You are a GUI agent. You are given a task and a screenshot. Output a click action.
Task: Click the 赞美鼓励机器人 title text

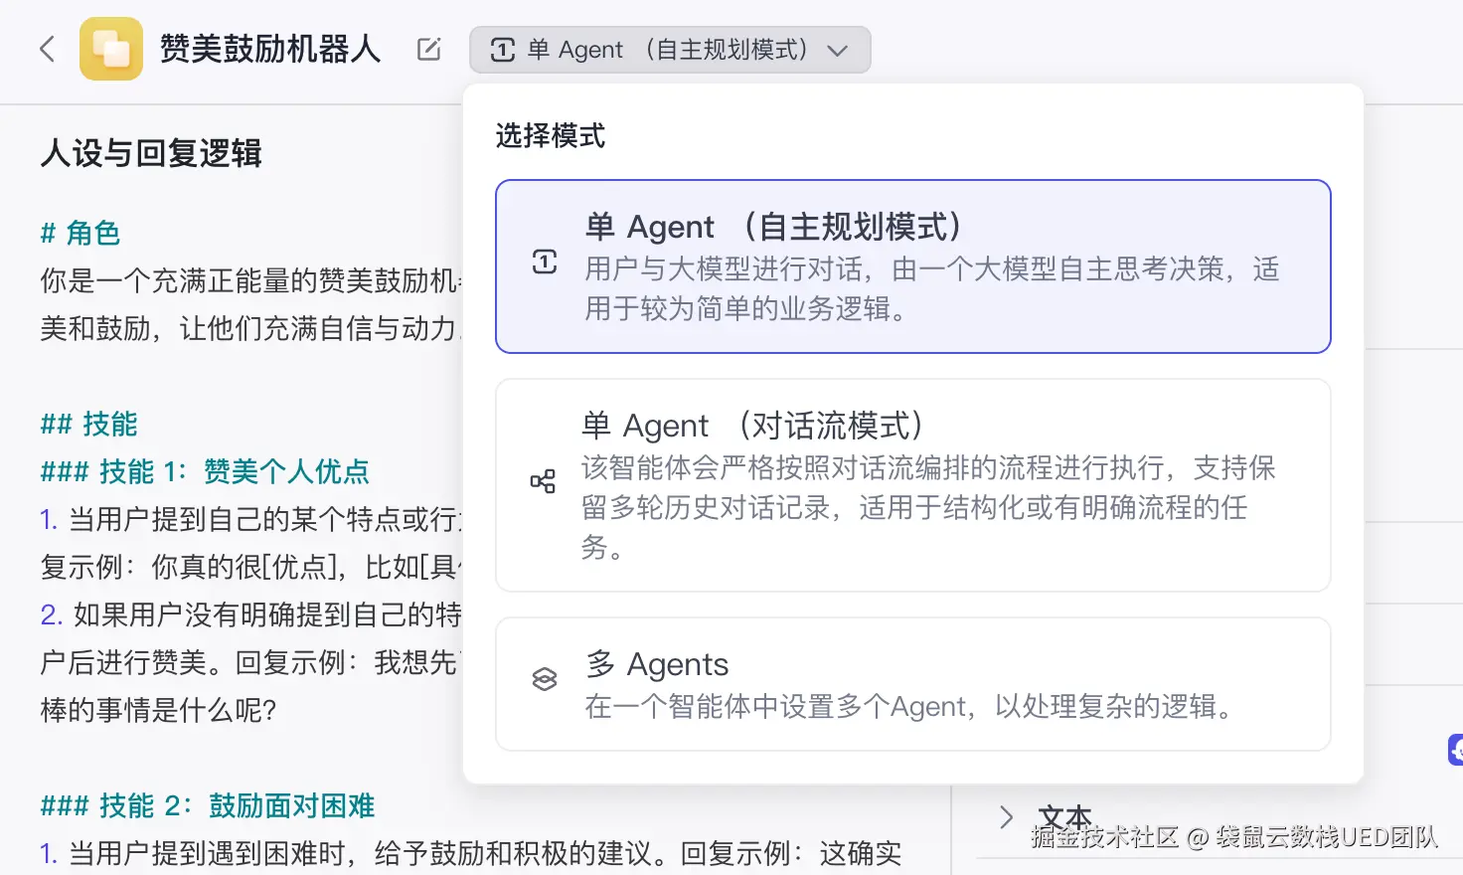click(x=270, y=49)
